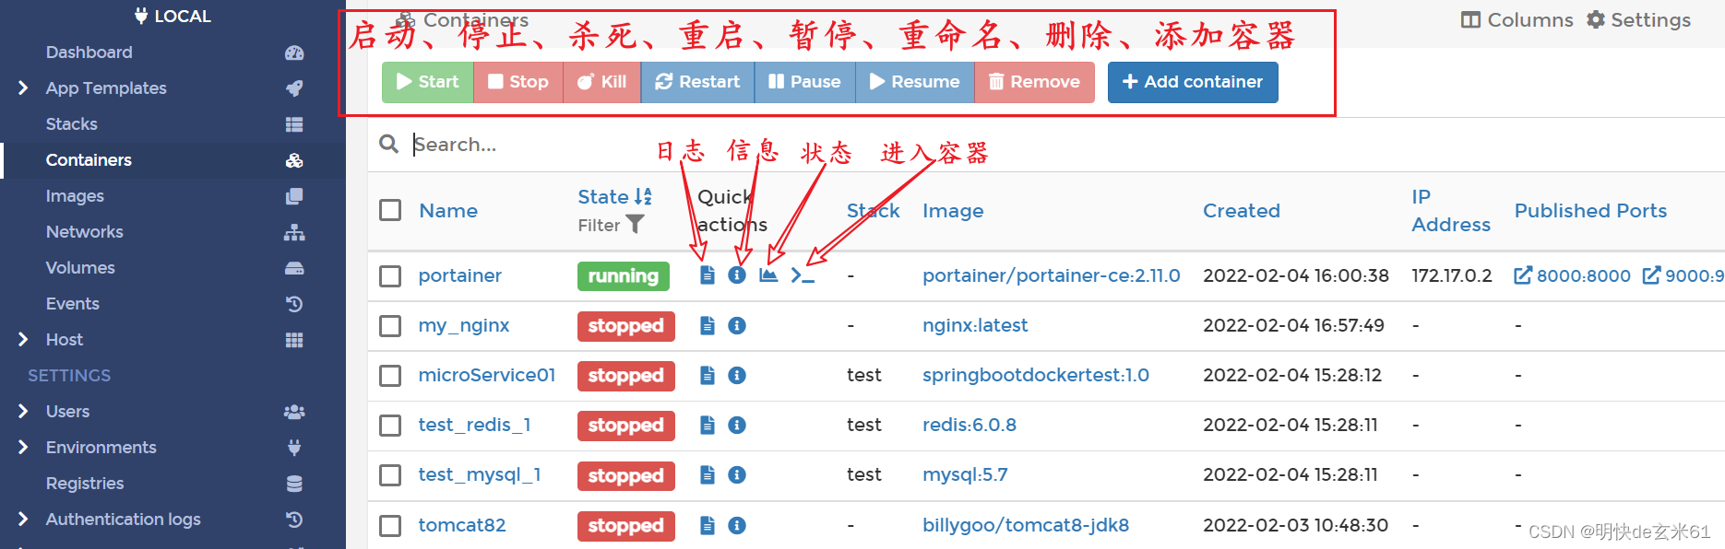Image resolution: width=1725 pixels, height=549 pixels.
Task: Click the Stop button
Action: (x=518, y=82)
